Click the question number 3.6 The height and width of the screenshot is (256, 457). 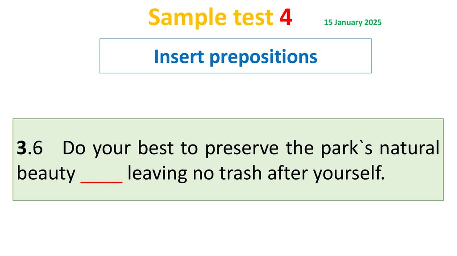(29, 149)
